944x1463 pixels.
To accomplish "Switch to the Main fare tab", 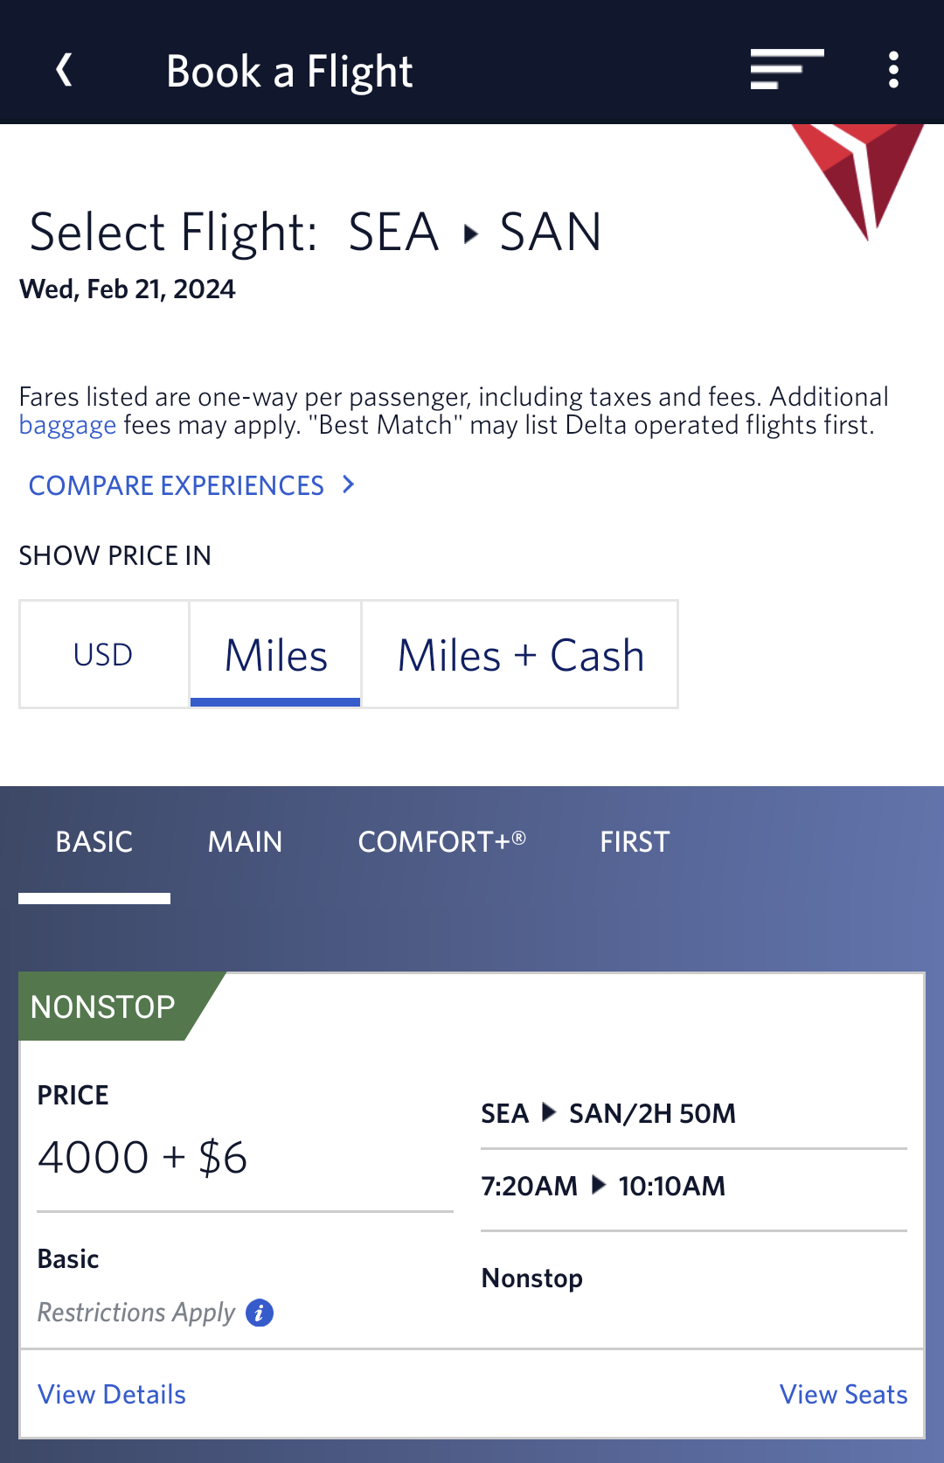I will click(x=245, y=842).
